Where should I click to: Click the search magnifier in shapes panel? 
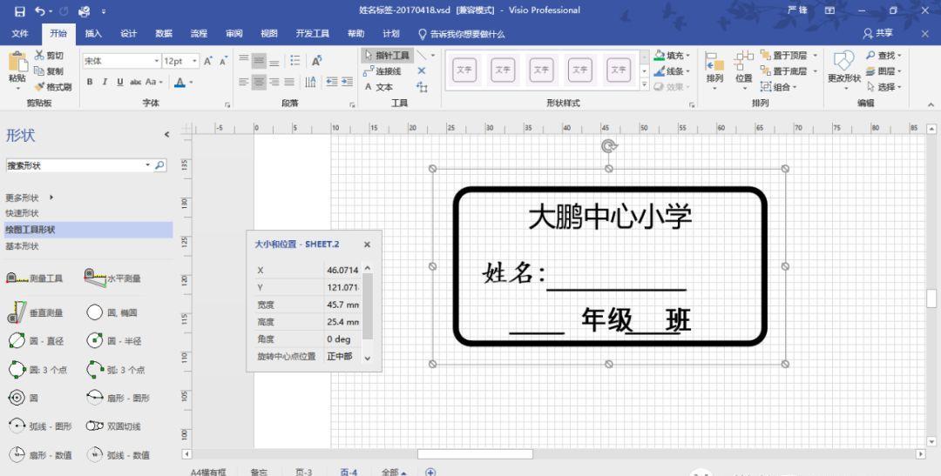click(159, 165)
